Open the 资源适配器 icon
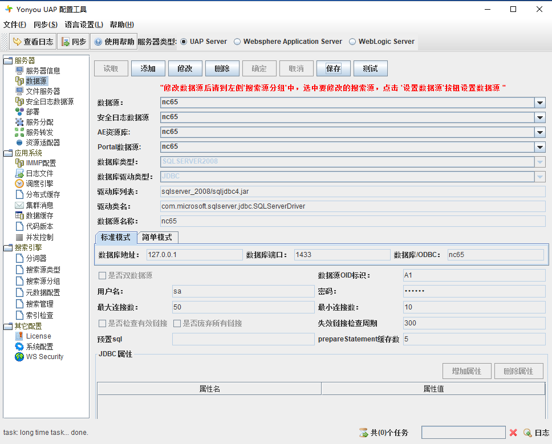Screen dimensions: 552x444 tap(19, 142)
